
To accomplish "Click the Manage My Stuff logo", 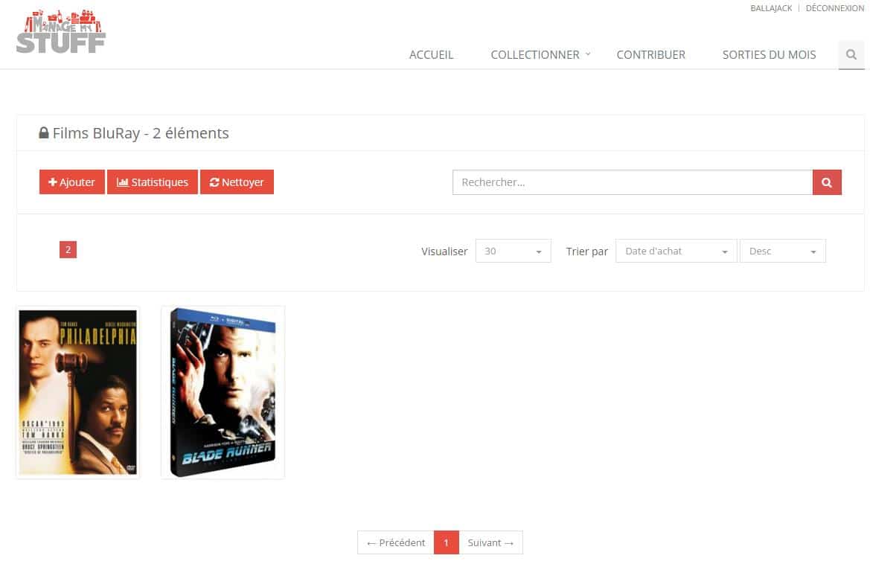I will coord(61,31).
